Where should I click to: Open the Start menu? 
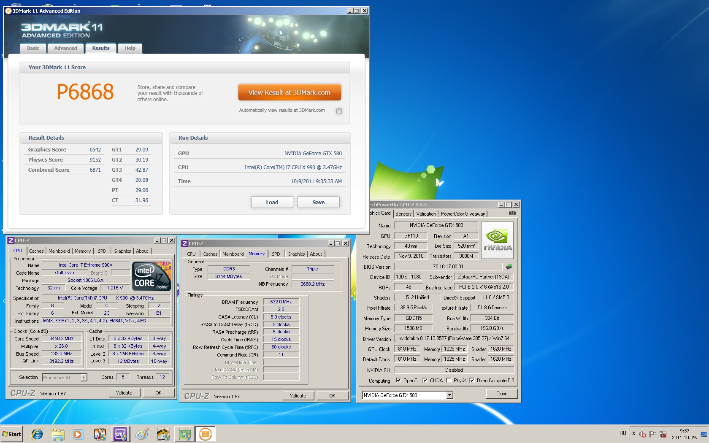coord(11,434)
